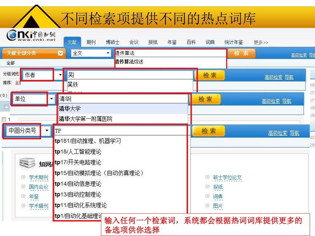Click 检索 button beside 遗传算法 field
This screenshot has height=236, width=315.
(241, 53)
